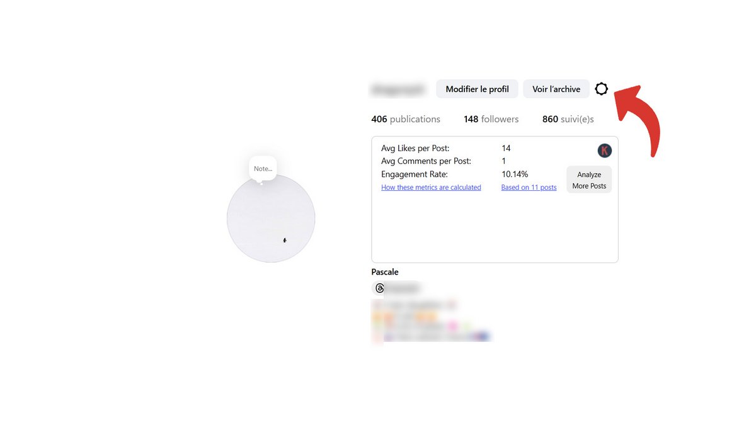Click the blurred username heading

pyautogui.click(x=399, y=89)
